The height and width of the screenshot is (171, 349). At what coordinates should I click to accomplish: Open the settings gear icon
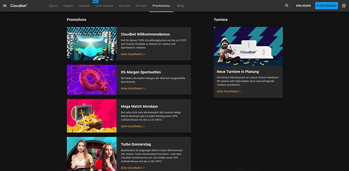[344, 6]
